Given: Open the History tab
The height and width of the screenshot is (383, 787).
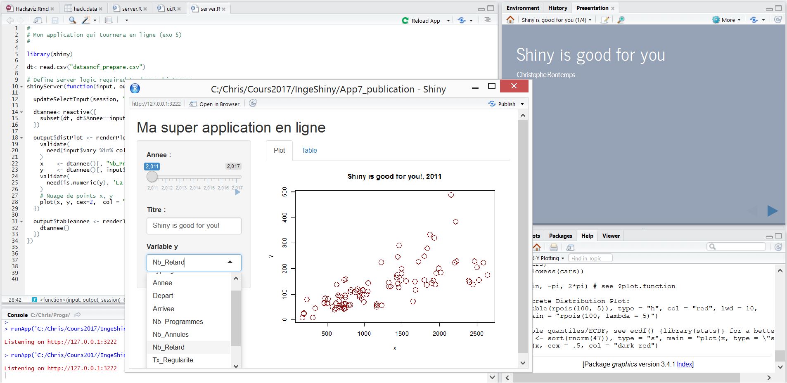Looking at the screenshot, I should pos(557,8).
